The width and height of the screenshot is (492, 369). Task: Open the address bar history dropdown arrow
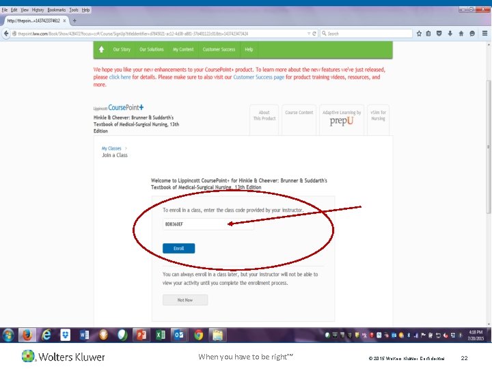click(x=309, y=33)
